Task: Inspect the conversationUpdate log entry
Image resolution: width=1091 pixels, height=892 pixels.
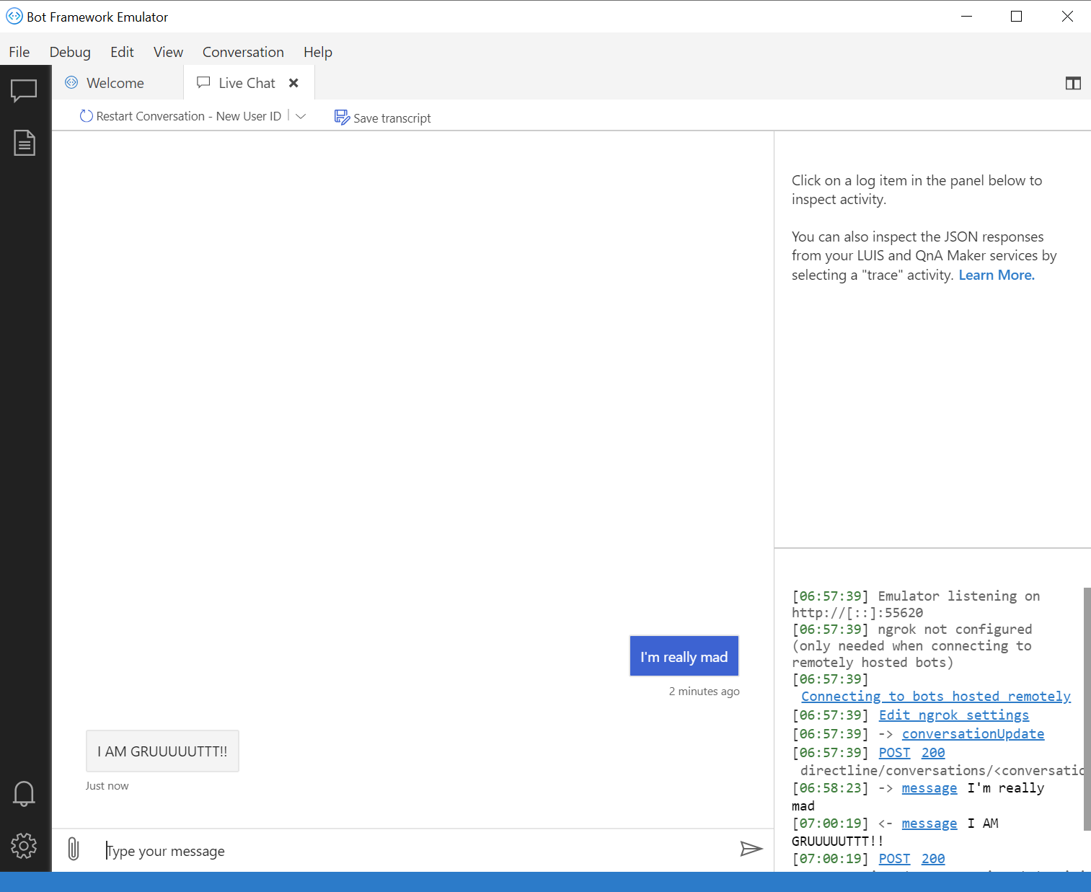Action: tap(973, 734)
